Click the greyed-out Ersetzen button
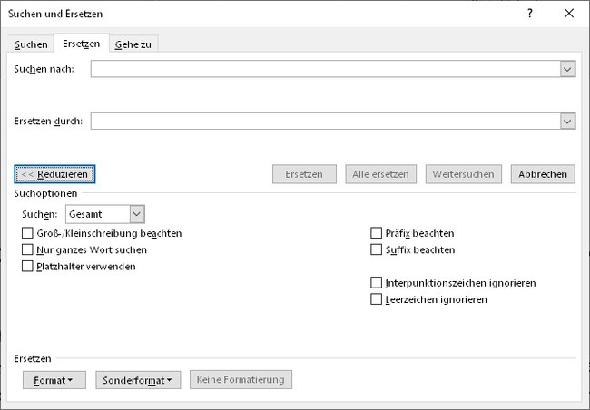Image resolution: width=590 pixels, height=410 pixels. click(304, 174)
